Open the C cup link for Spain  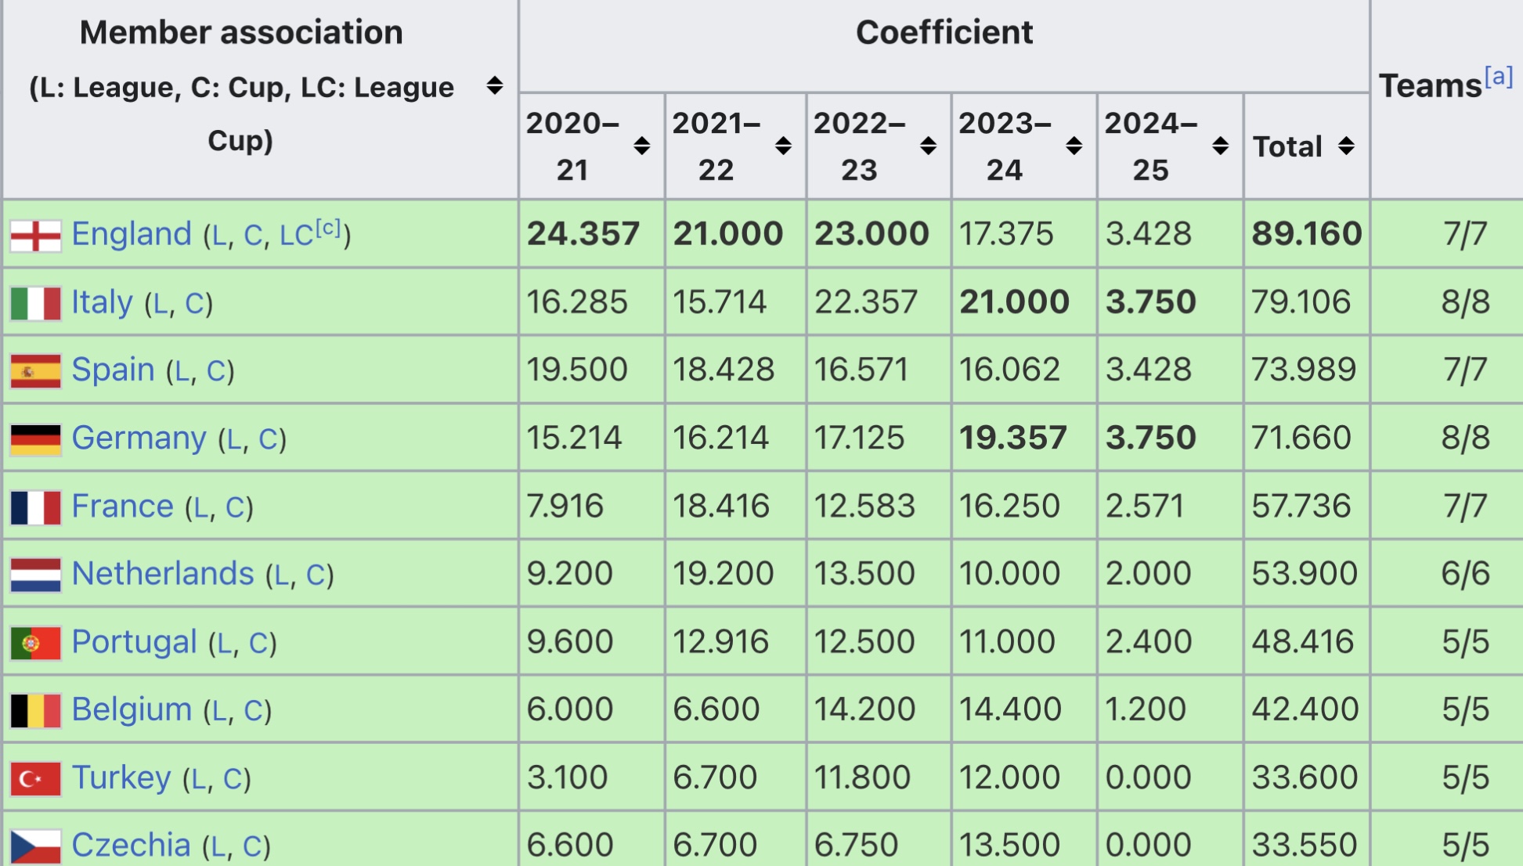click(x=216, y=371)
